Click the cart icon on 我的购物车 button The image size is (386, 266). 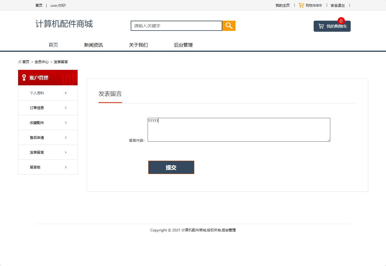point(321,26)
